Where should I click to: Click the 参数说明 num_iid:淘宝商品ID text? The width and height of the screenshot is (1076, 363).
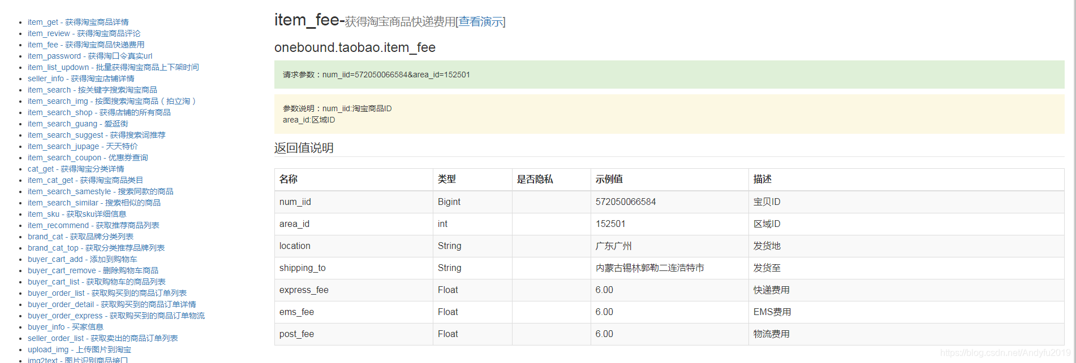coord(337,108)
